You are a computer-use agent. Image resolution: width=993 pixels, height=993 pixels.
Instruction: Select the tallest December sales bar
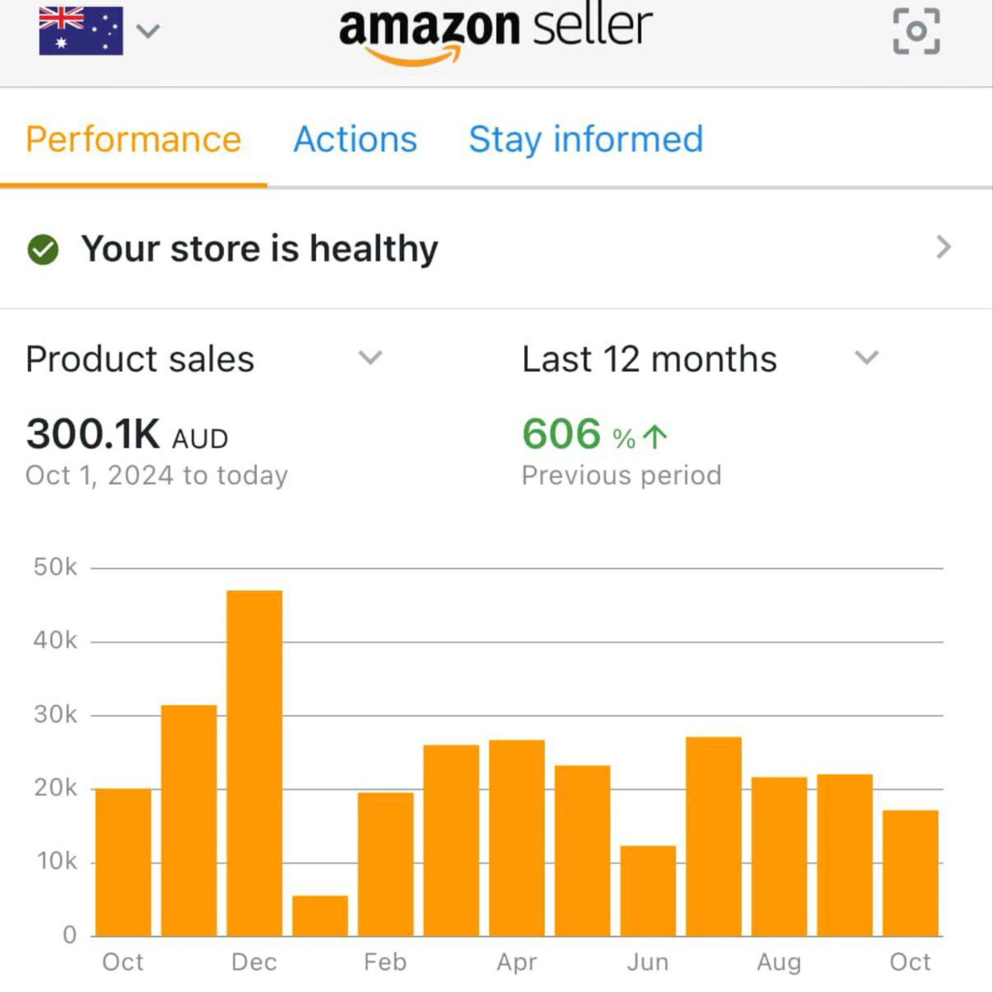tap(254, 763)
